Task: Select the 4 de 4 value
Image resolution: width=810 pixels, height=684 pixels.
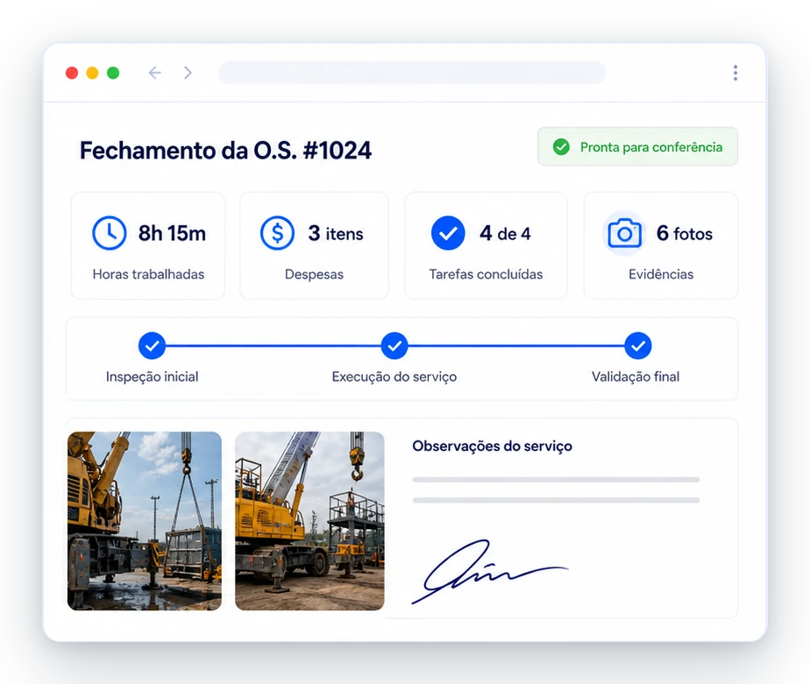Action: [x=505, y=233]
